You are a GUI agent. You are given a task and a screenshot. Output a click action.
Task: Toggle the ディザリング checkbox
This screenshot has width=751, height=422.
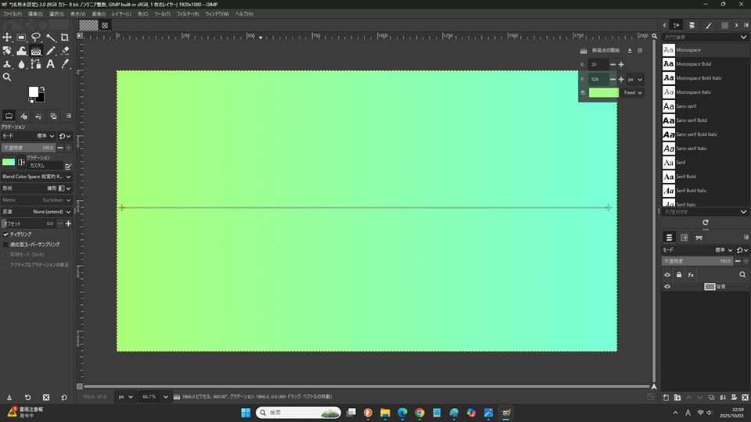pos(6,234)
